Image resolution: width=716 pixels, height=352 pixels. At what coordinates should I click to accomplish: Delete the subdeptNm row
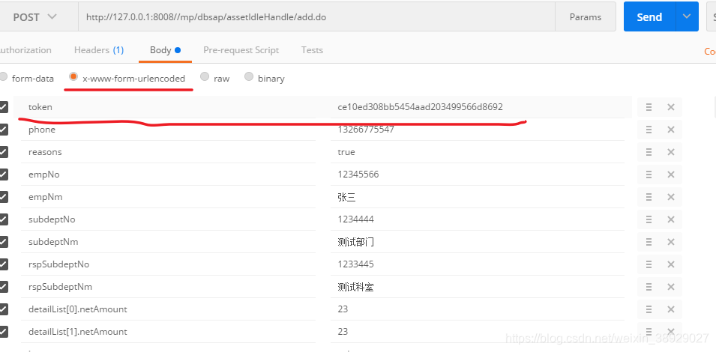pos(671,242)
